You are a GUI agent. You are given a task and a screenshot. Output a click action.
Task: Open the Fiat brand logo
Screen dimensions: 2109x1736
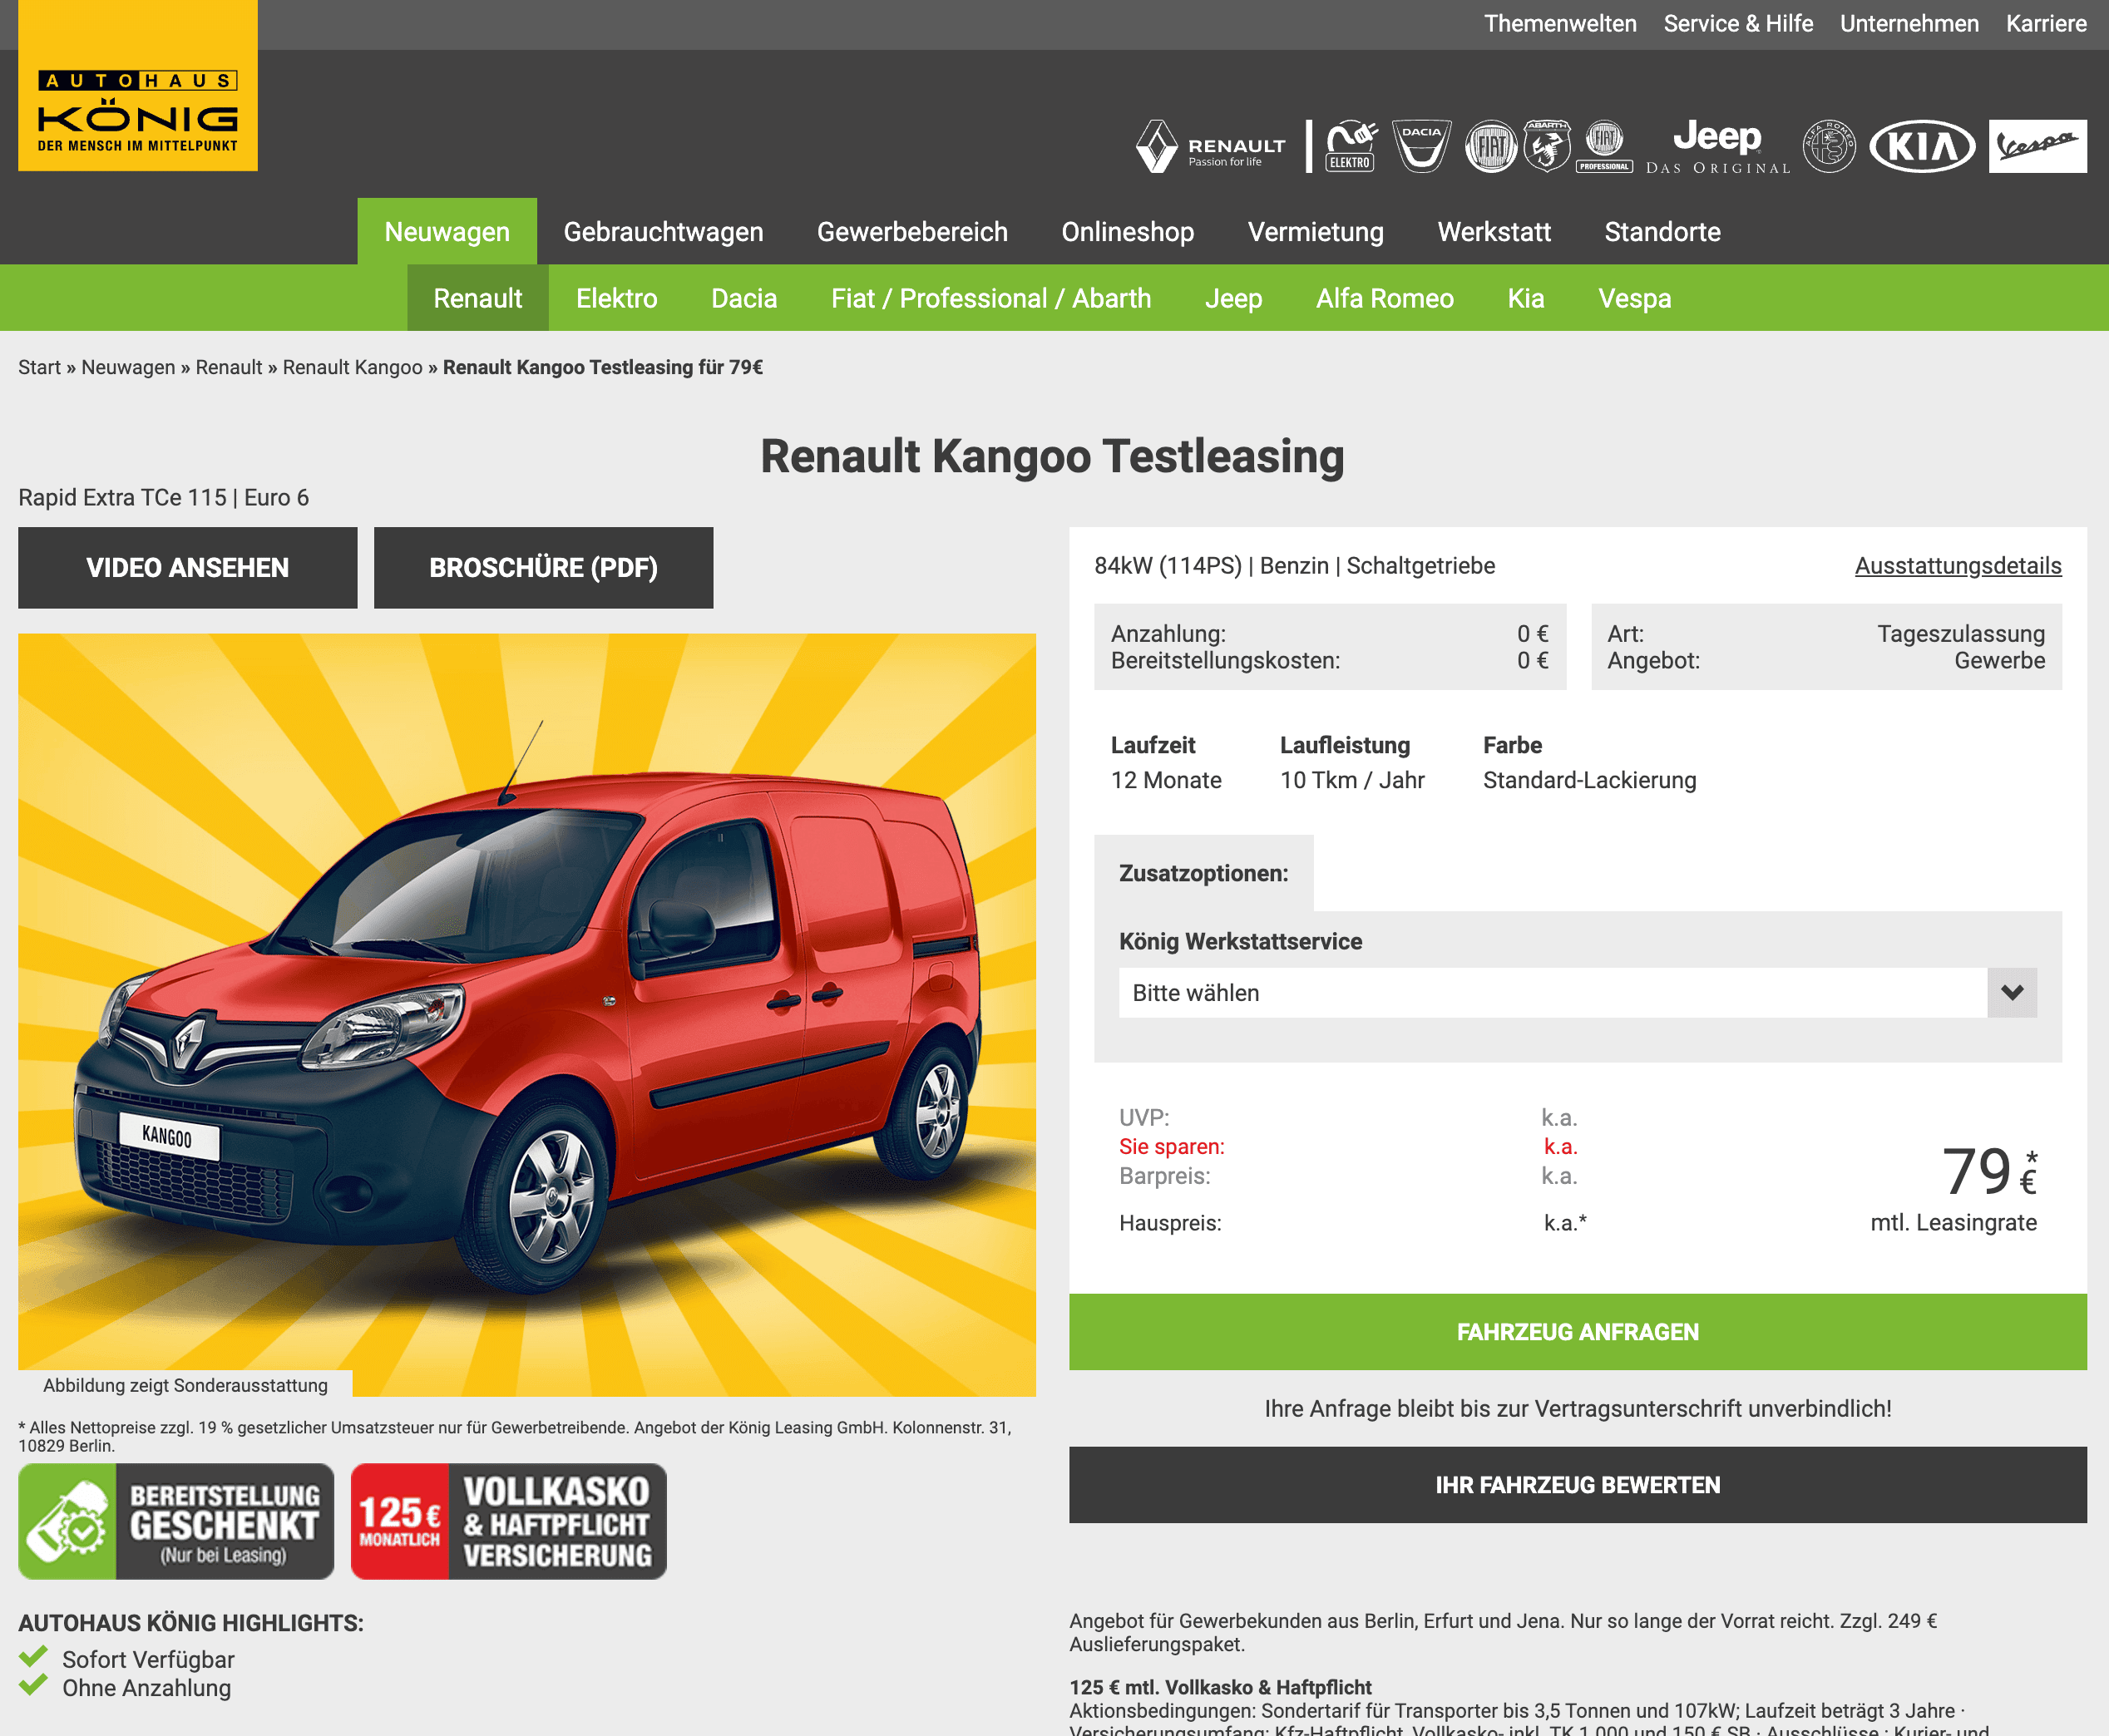point(1491,147)
